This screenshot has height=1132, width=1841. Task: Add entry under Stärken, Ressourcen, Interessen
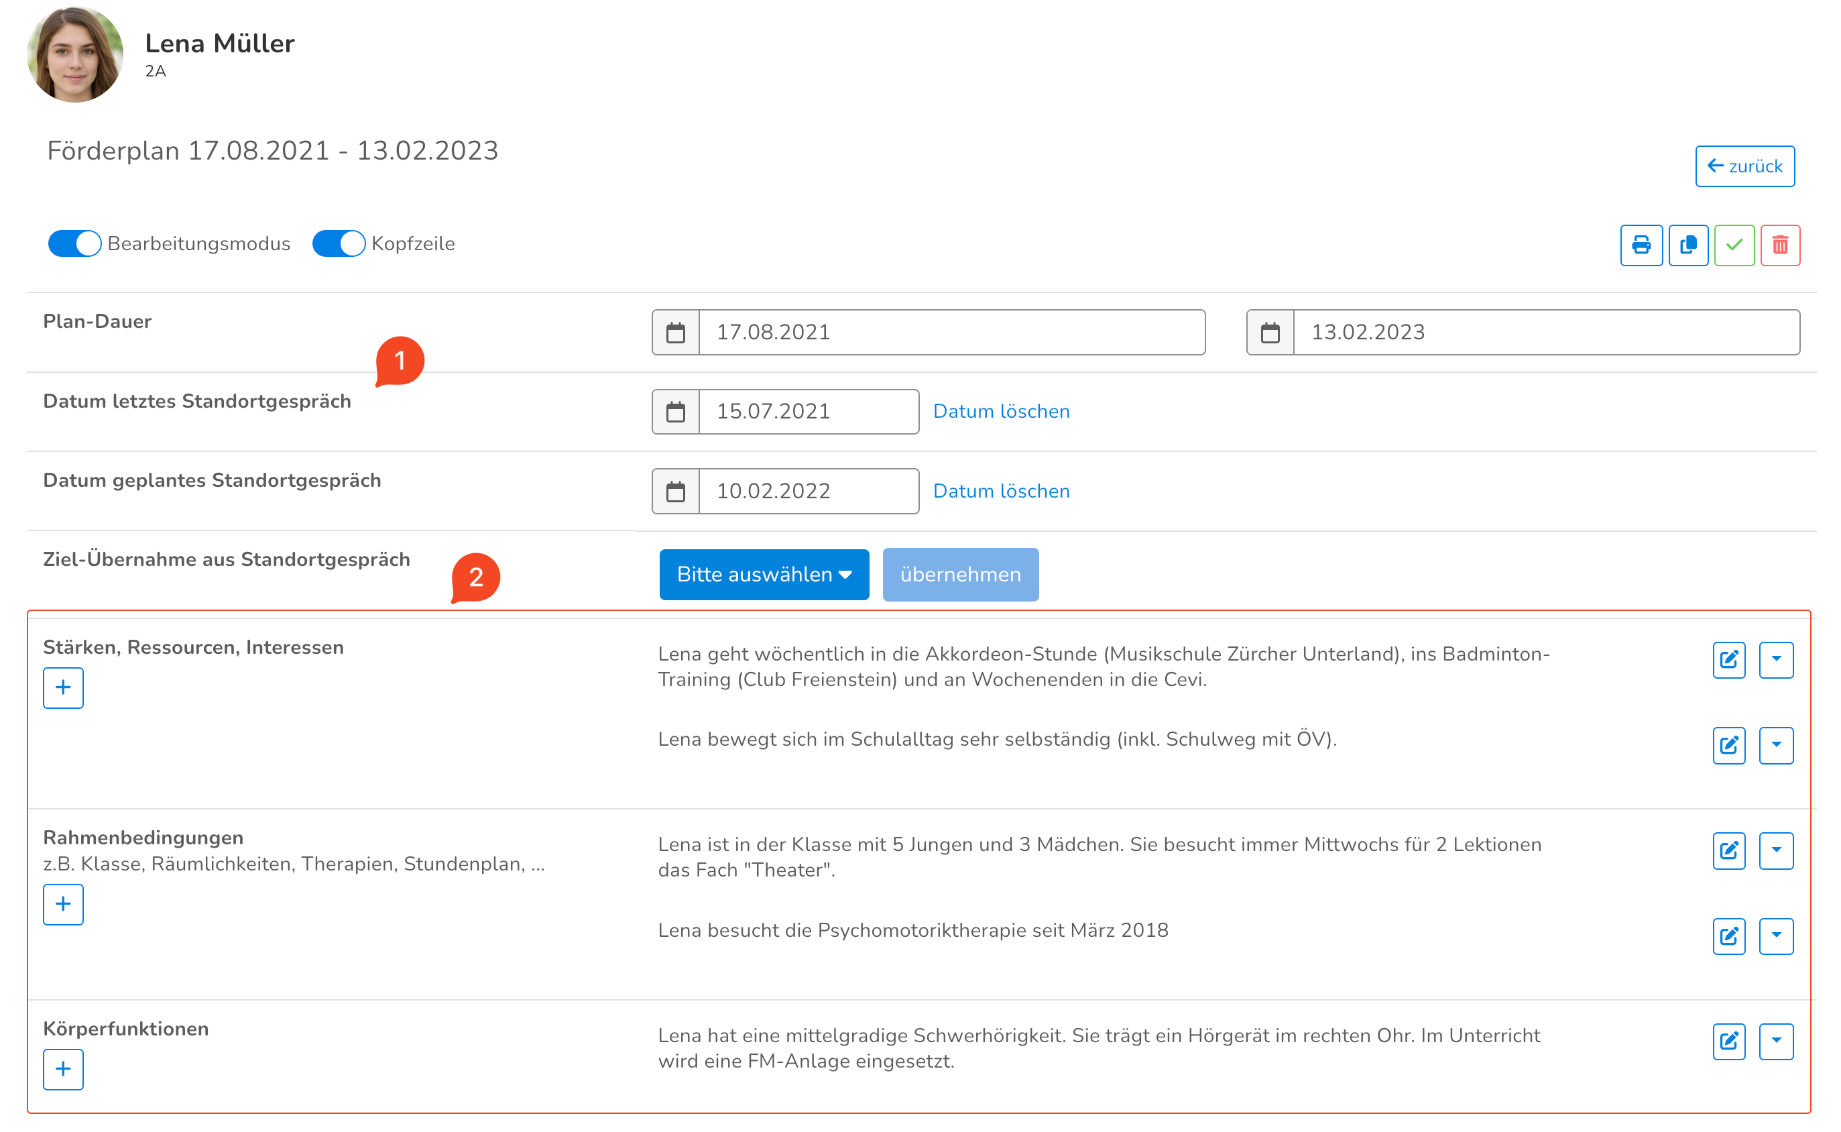63,687
